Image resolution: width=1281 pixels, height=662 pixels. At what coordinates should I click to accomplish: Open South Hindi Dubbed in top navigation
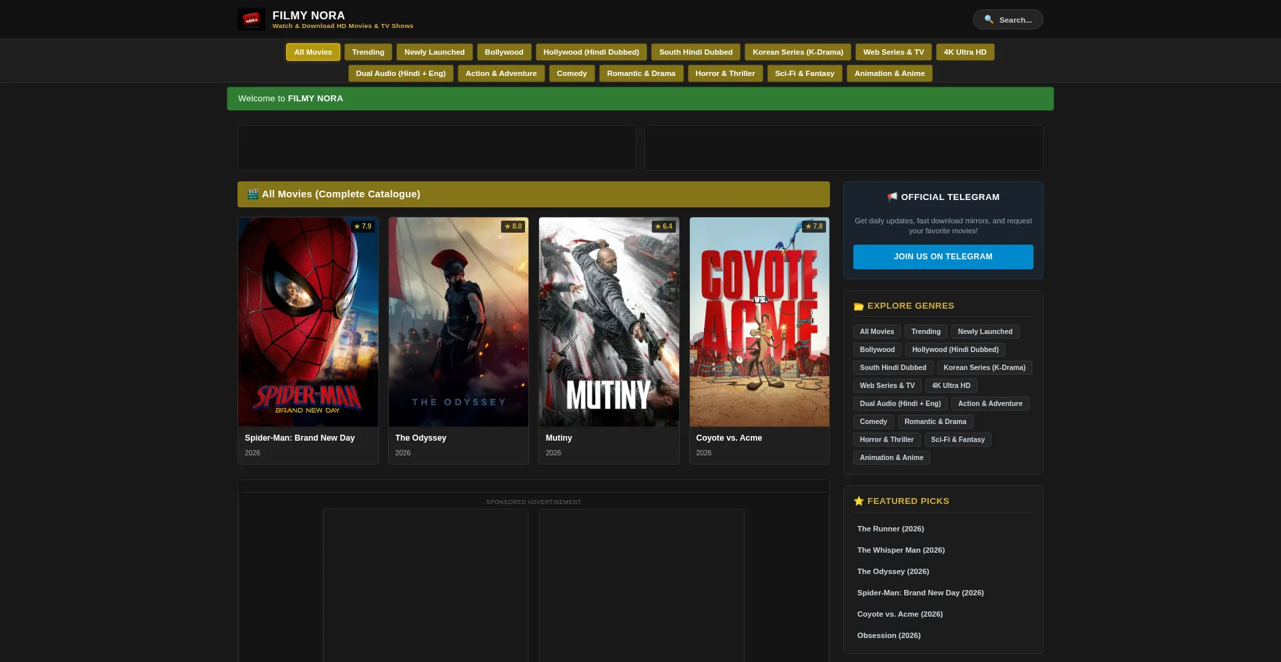pyautogui.click(x=696, y=52)
